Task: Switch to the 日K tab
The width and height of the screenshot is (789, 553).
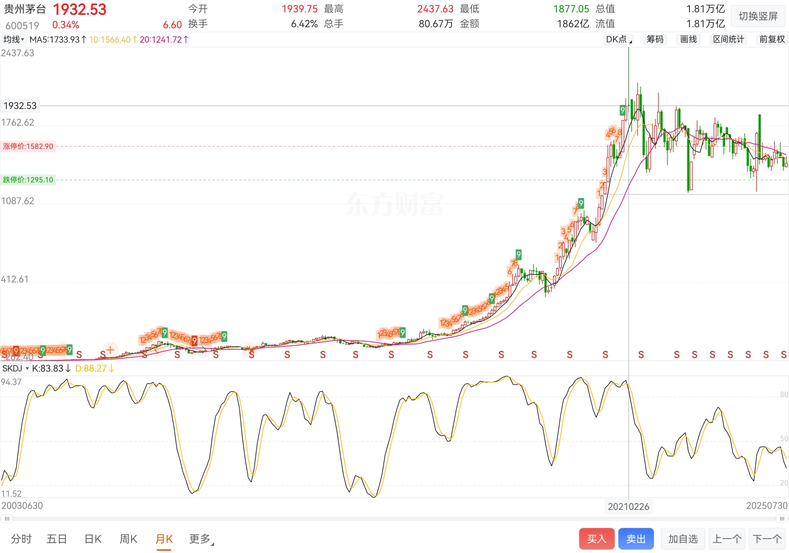Action: tap(93, 539)
